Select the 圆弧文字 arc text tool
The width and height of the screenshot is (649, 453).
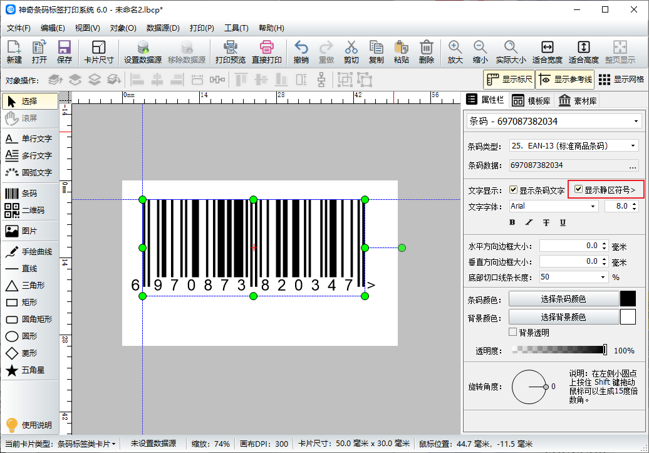click(29, 172)
